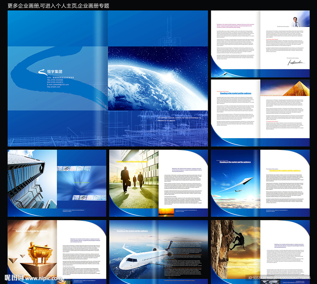Select the ID:9353120 NO:20140905092647758096 text
The image size is (317, 284).
[x=280, y=278]
